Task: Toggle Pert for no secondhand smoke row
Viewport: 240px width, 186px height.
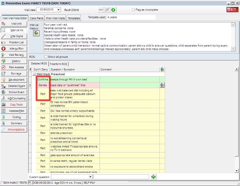Action: click(x=43, y=167)
